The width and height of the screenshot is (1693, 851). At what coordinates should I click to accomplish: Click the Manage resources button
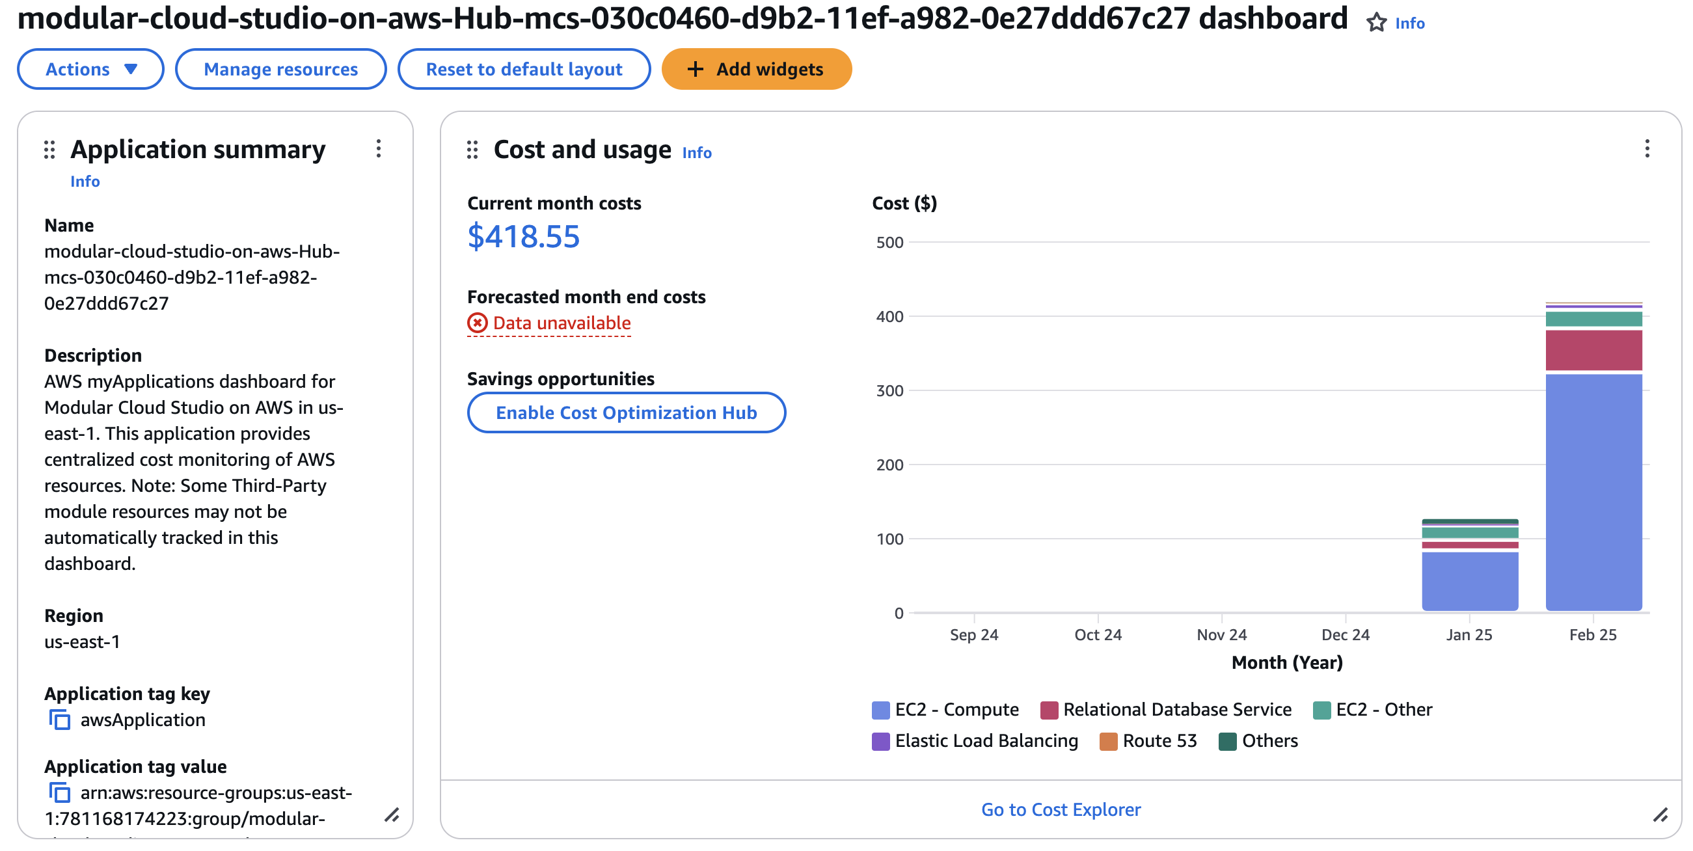tap(280, 69)
